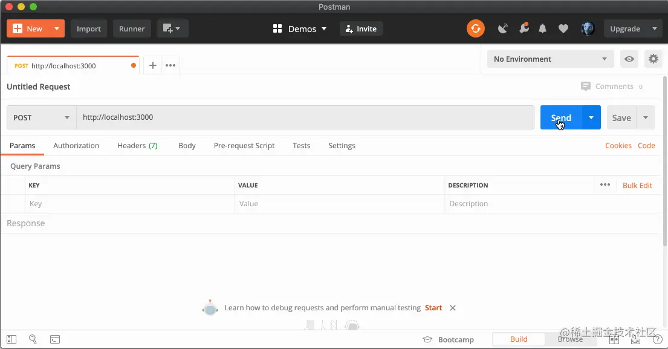Click the Value input field

pos(340,204)
